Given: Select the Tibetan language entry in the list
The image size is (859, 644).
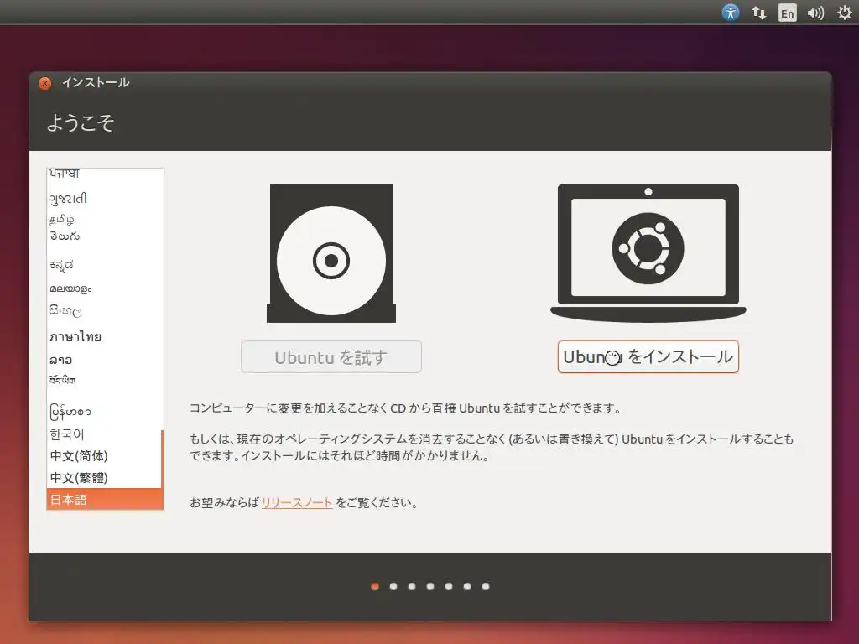Looking at the screenshot, I should (104, 381).
